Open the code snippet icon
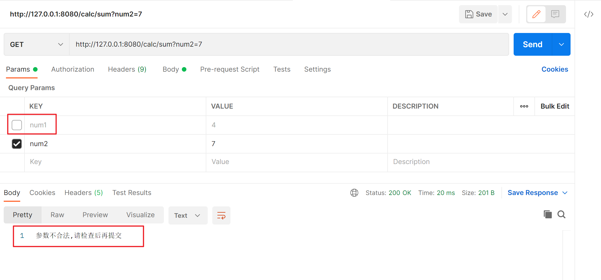 click(588, 14)
